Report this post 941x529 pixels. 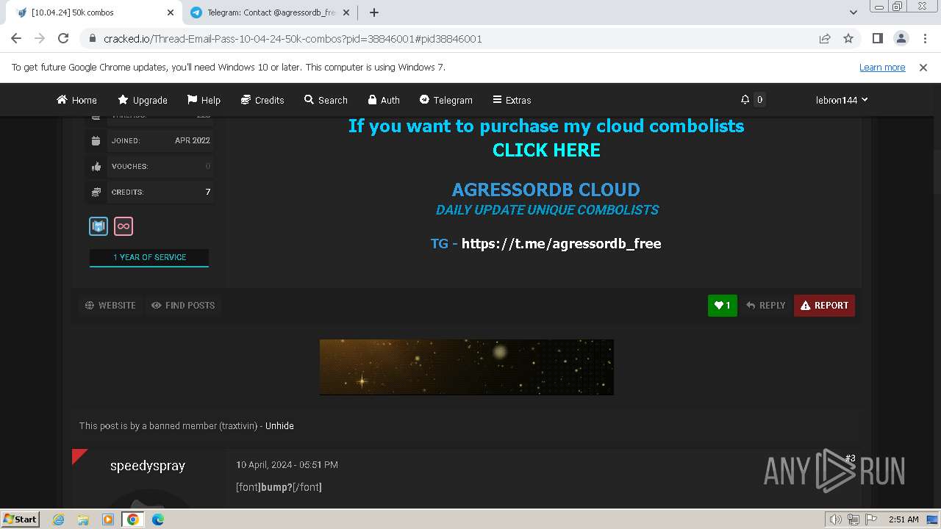(x=824, y=306)
